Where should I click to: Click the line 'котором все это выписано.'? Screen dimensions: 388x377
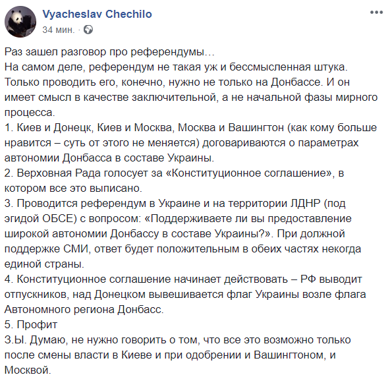[73, 188]
